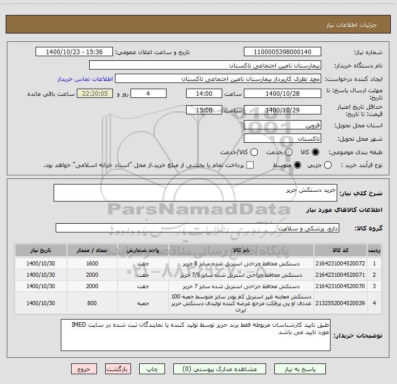
Task: Click the remaining days field showing 4
Action: pos(148,94)
